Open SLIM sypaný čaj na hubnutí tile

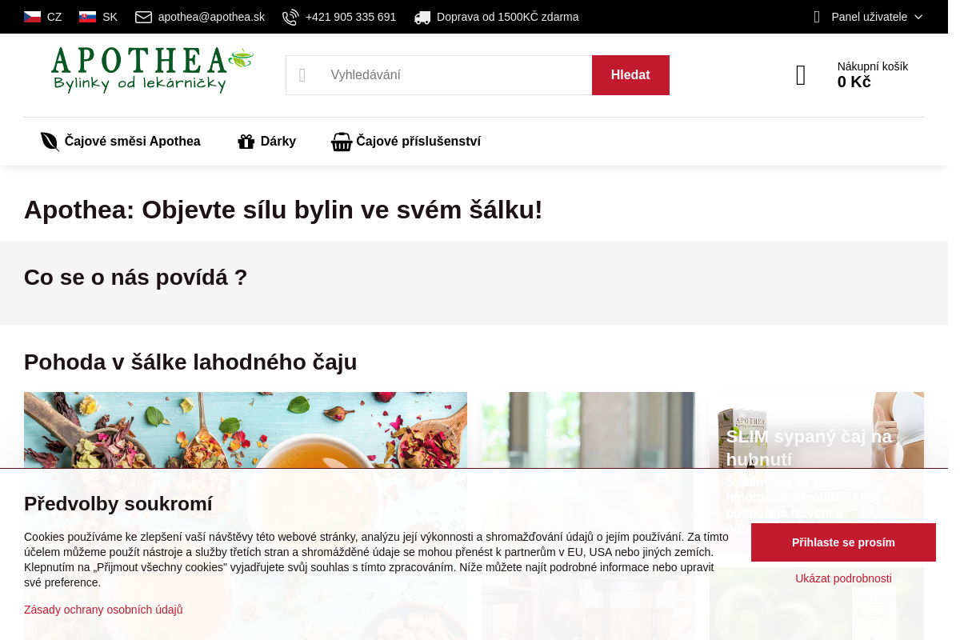pos(816,472)
